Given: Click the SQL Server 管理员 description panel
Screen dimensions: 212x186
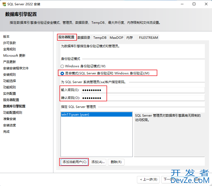Looking at the screenshot, I should tap(169, 135).
